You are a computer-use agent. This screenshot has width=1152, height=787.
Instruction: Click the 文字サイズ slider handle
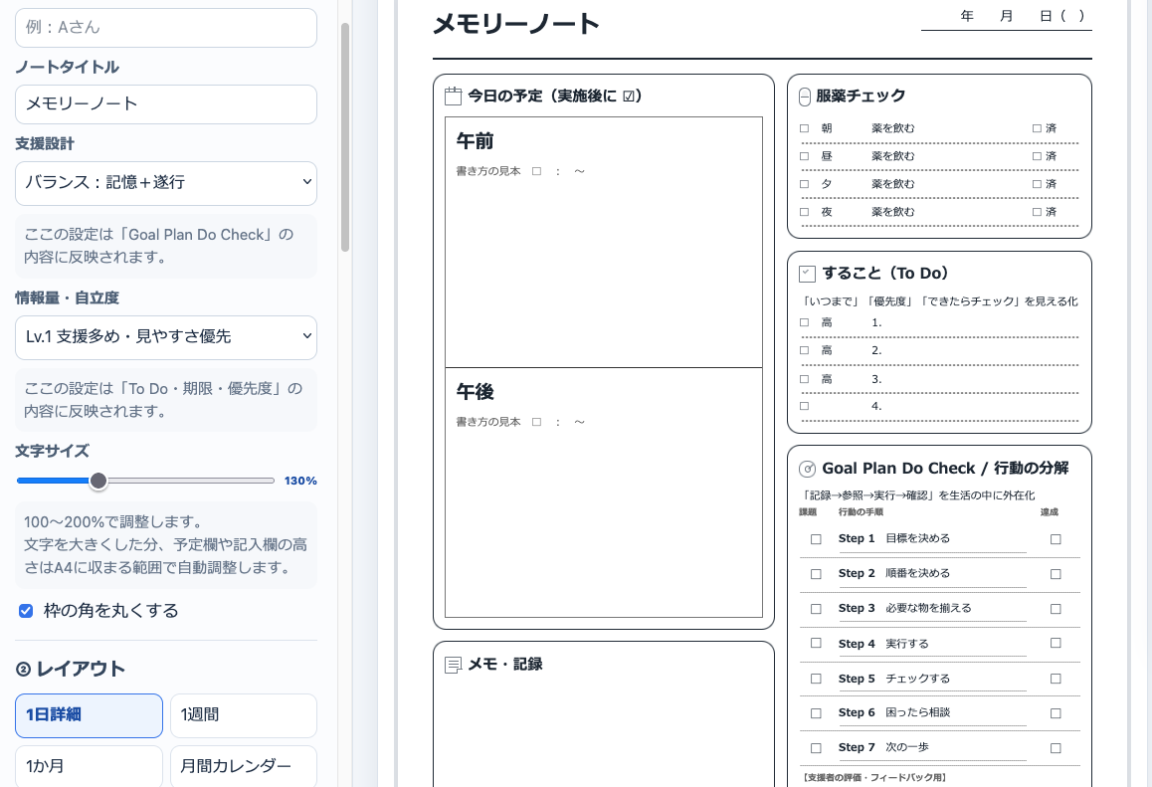tap(97, 481)
